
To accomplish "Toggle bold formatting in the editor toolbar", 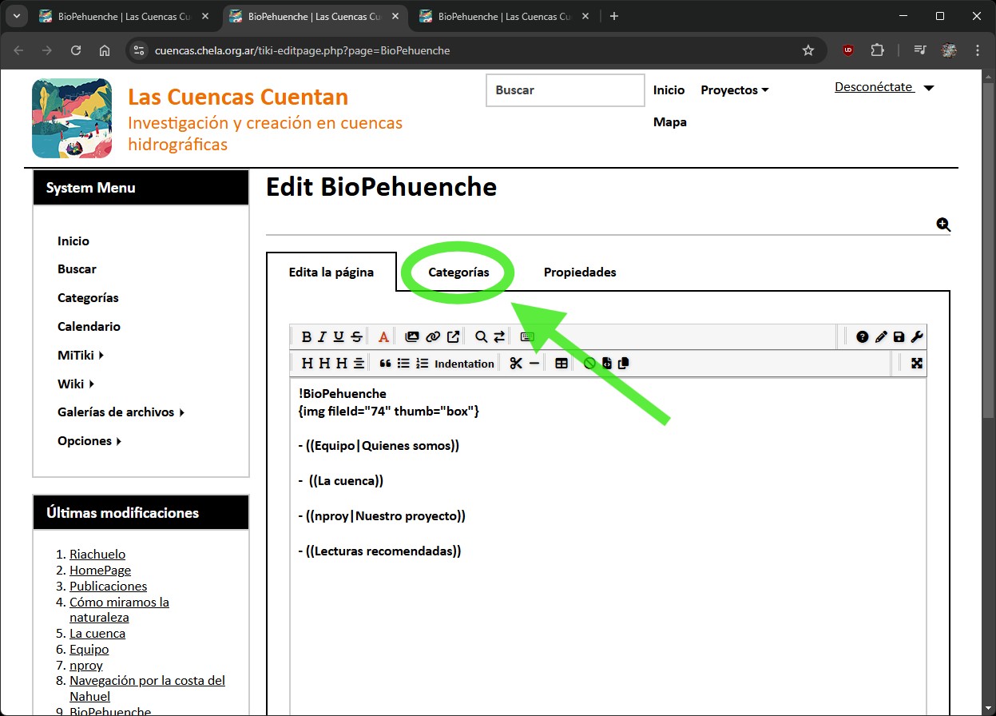I will coord(307,337).
